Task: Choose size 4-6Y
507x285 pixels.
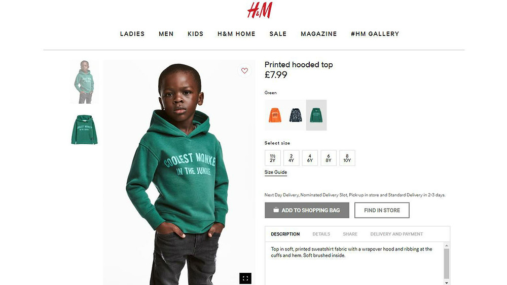Action: click(x=310, y=158)
